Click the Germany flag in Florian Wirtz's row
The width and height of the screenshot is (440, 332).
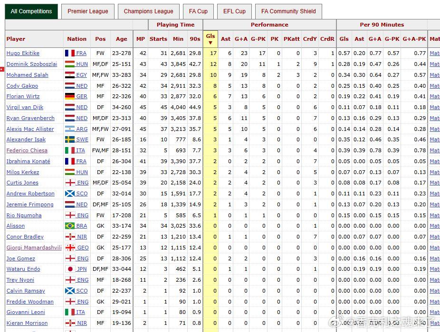point(70,96)
